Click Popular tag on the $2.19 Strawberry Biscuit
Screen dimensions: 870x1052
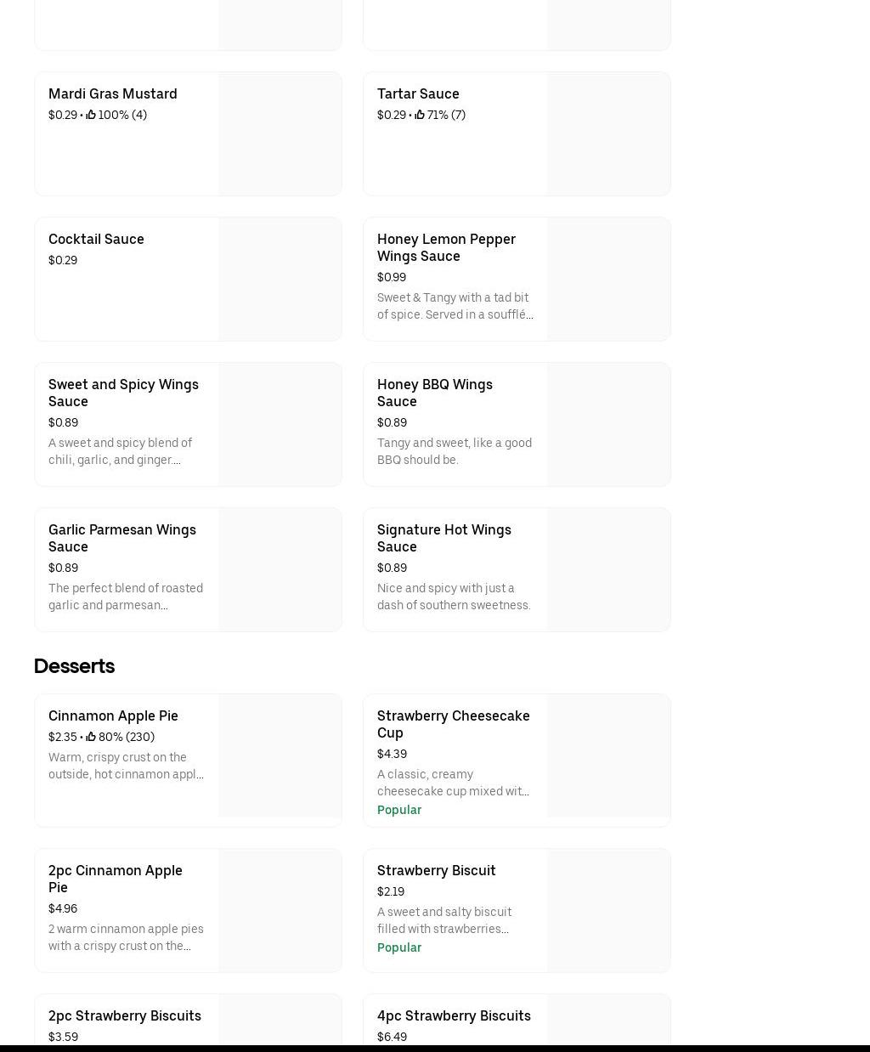pyautogui.click(x=398, y=947)
